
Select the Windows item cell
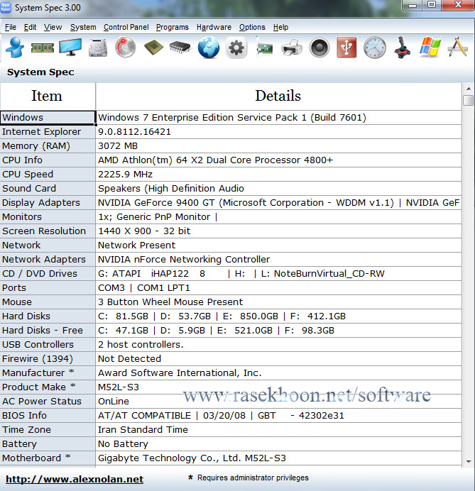(48, 117)
